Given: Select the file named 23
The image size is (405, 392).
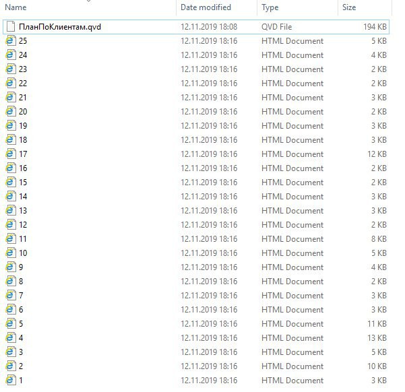Looking at the screenshot, I should click(x=23, y=69).
